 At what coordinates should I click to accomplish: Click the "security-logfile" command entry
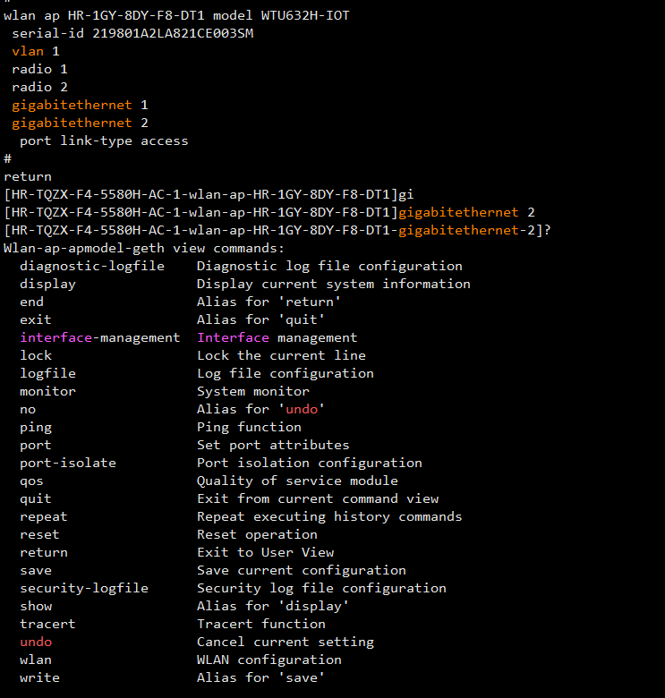(x=84, y=588)
